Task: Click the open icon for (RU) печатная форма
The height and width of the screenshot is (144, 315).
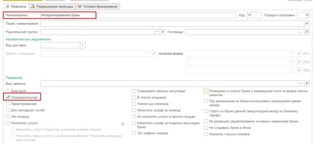Action: point(299,54)
